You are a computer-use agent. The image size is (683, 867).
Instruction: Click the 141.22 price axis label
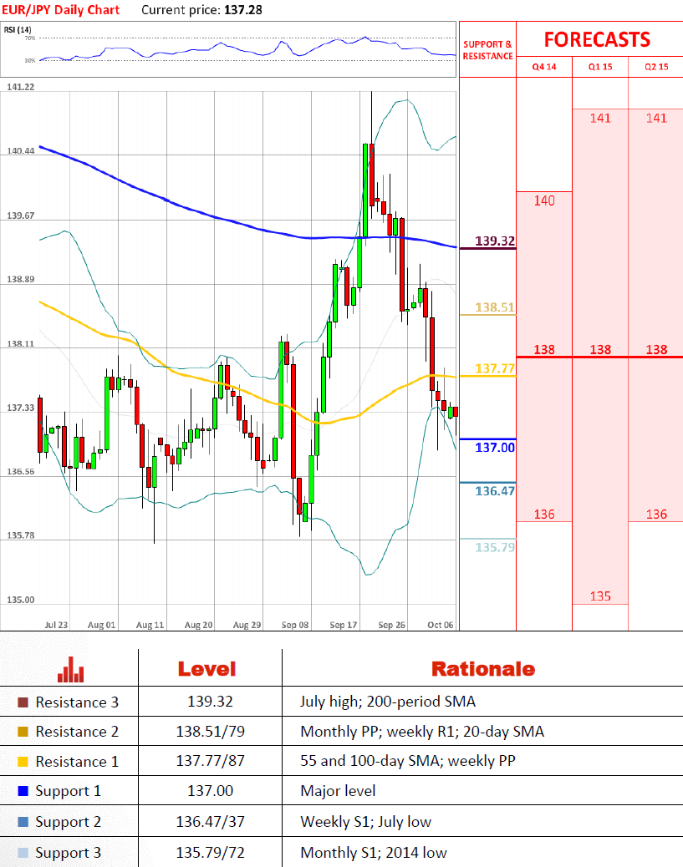coord(20,87)
